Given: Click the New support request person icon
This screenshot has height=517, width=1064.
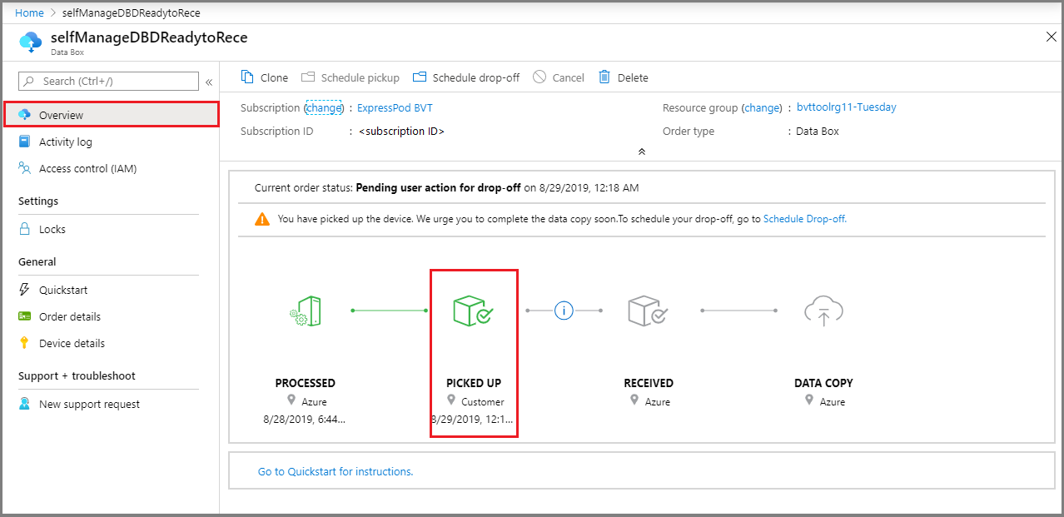Looking at the screenshot, I should pyautogui.click(x=24, y=404).
